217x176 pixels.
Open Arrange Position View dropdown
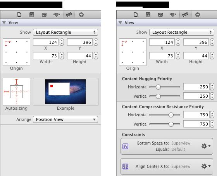click(x=65, y=119)
